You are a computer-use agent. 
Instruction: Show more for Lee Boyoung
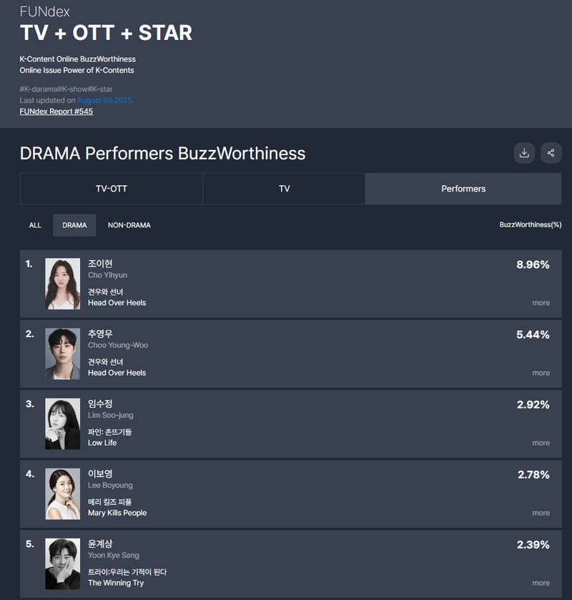coord(541,513)
